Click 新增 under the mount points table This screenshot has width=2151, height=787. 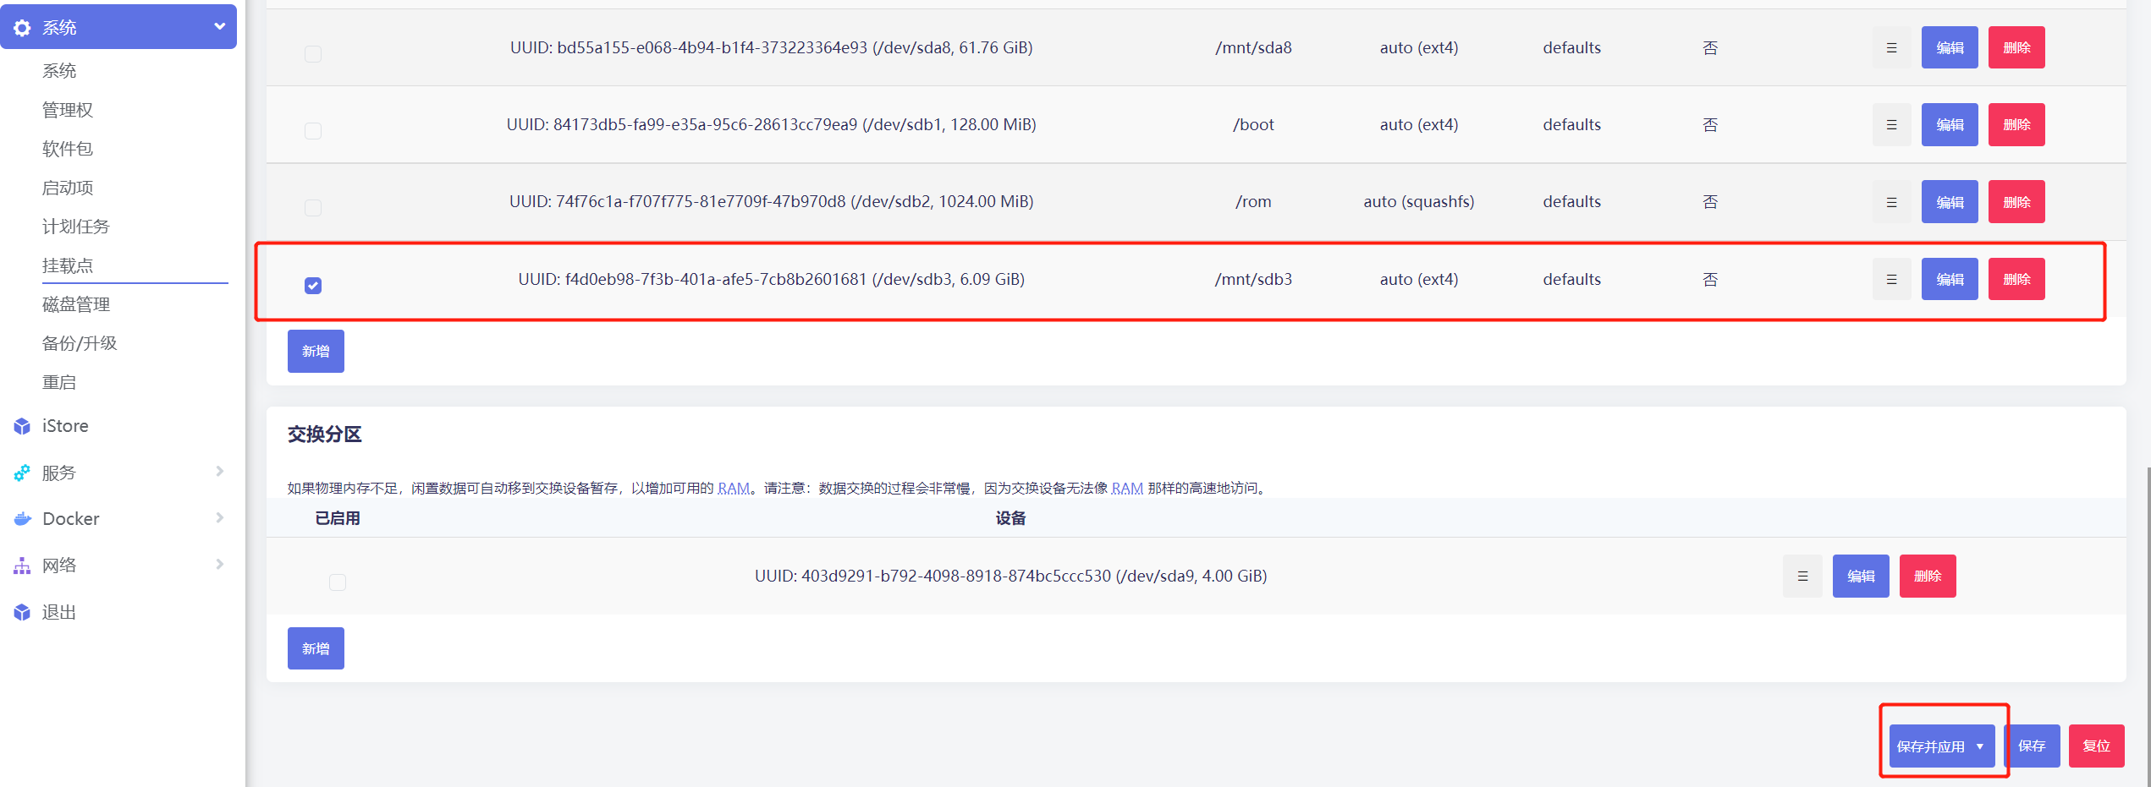point(316,351)
